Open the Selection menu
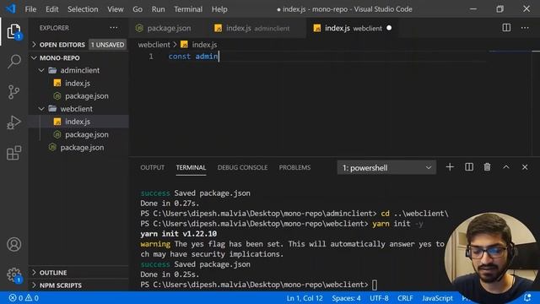540x304 pixels. click(83, 9)
